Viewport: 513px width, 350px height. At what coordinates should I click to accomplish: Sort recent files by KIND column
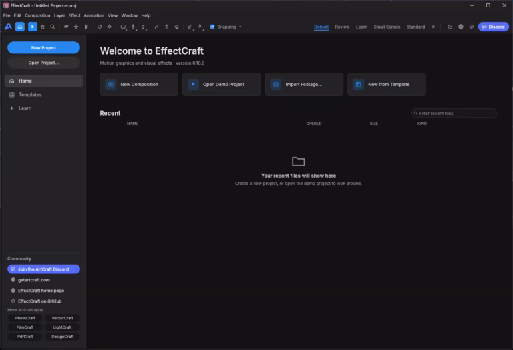pos(422,124)
